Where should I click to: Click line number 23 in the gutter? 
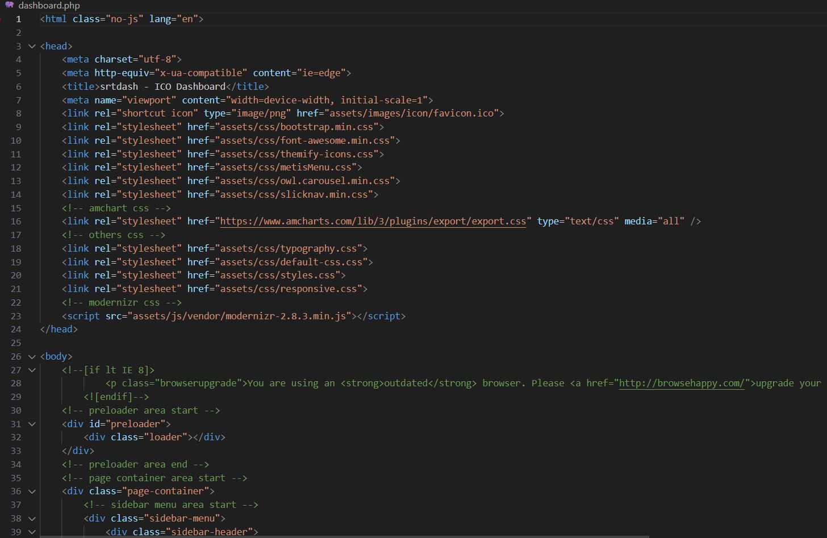click(x=16, y=316)
